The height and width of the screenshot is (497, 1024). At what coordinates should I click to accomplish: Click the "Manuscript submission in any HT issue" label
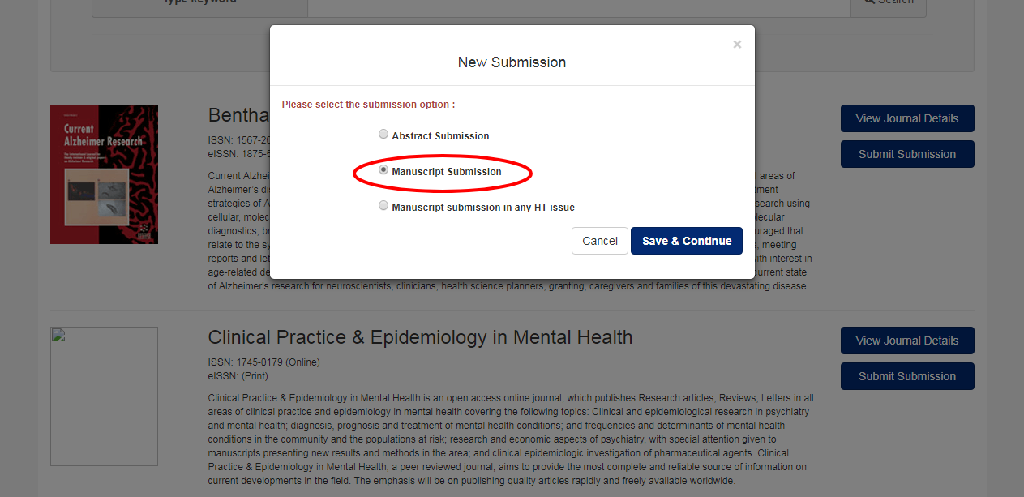(483, 208)
